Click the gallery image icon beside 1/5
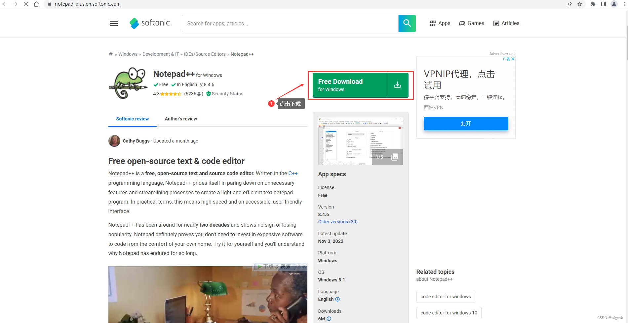 click(395, 157)
